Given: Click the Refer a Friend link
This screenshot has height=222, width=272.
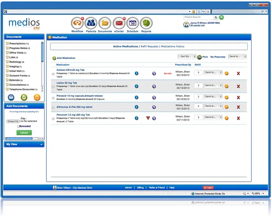Looking at the screenshot, I should click(157, 188).
